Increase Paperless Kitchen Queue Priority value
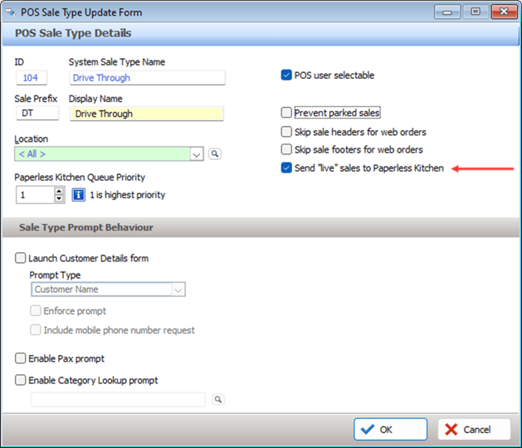The height and width of the screenshot is (448, 522). [x=59, y=191]
